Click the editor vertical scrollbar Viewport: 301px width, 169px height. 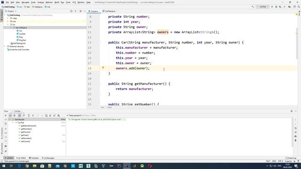tap(297, 43)
